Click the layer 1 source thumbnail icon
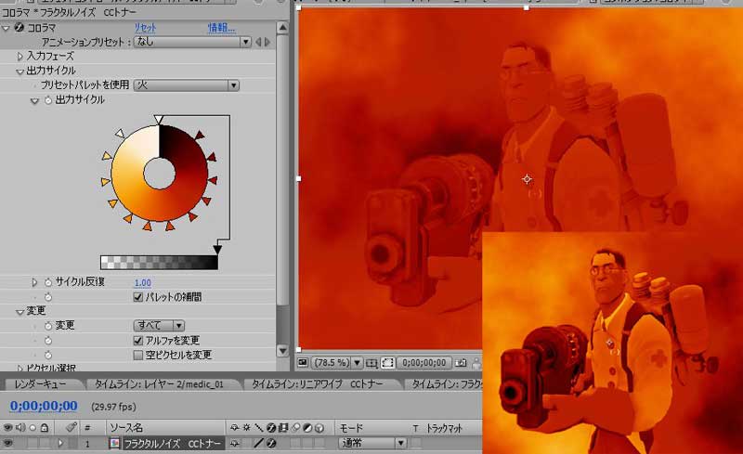Screen dimensions: 743x454 point(114,444)
